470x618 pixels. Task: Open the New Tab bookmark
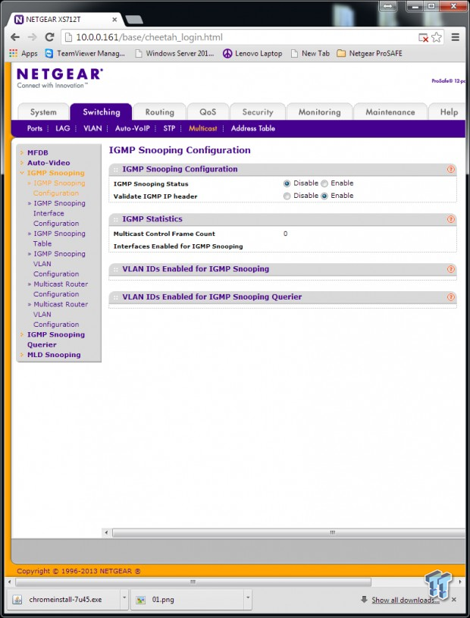coord(310,53)
